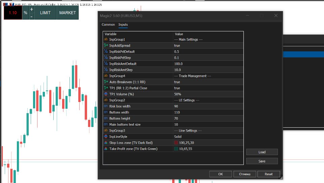Edit the Risk box width value 90
This screenshot has width=324, height=183.
208,106
